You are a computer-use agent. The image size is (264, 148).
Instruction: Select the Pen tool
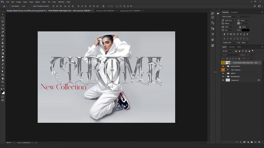tap(3, 64)
